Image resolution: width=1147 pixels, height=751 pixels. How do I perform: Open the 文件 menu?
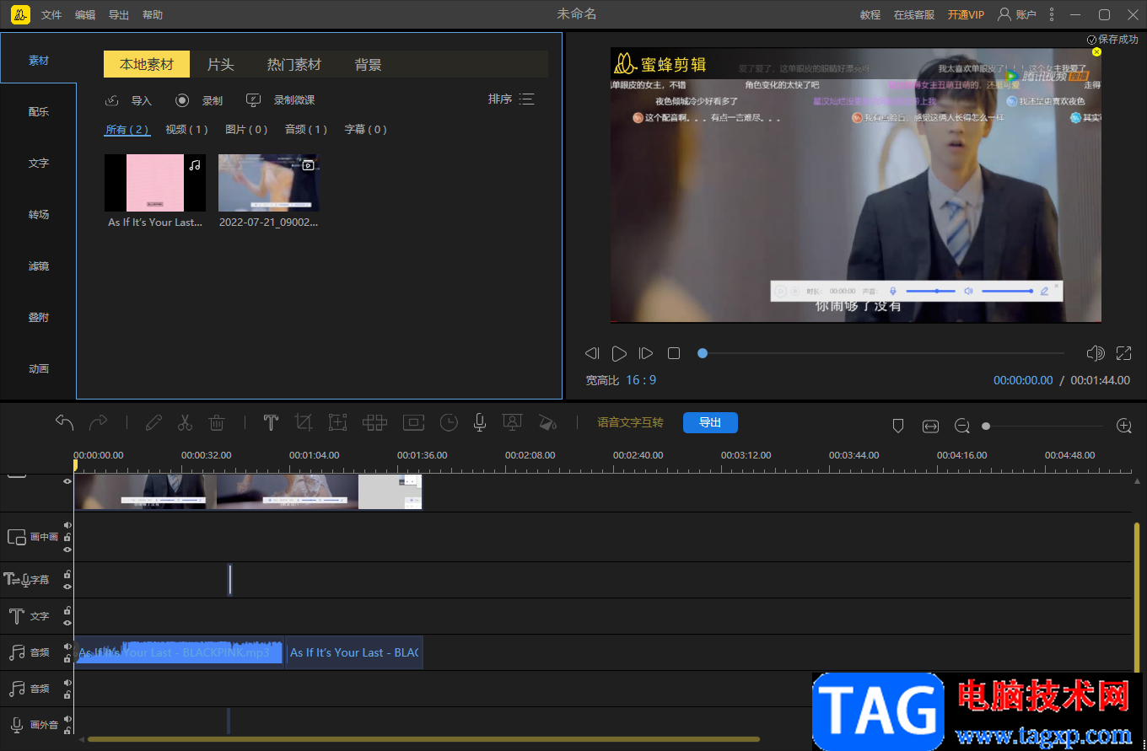(51, 15)
